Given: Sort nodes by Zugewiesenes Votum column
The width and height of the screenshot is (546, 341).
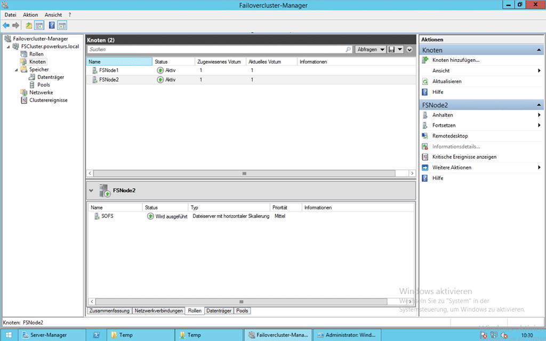Looking at the screenshot, I should pyautogui.click(x=220, y=62).
